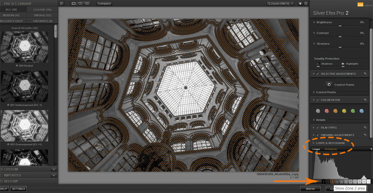
Task: Click the Compare button
Action: [104, 4]
